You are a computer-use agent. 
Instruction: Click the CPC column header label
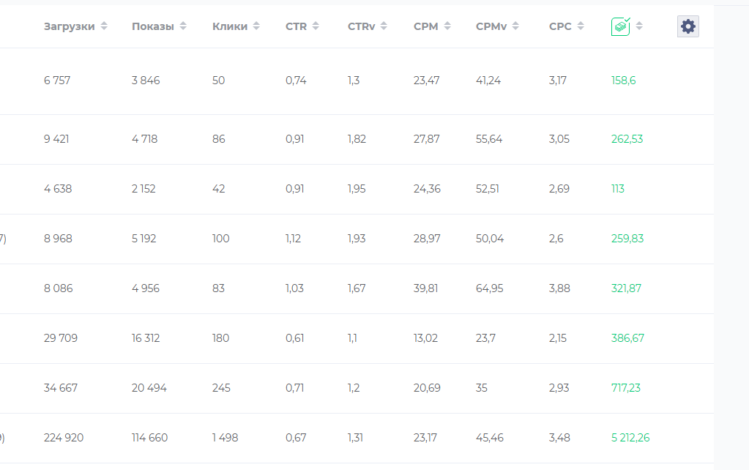[x=560, y=26]
